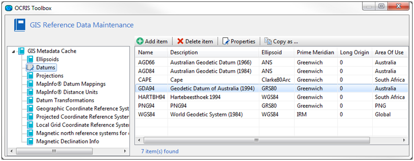Click the Ellipsoids book icon
The image size is (414, 161).
(x=30, y=59)
